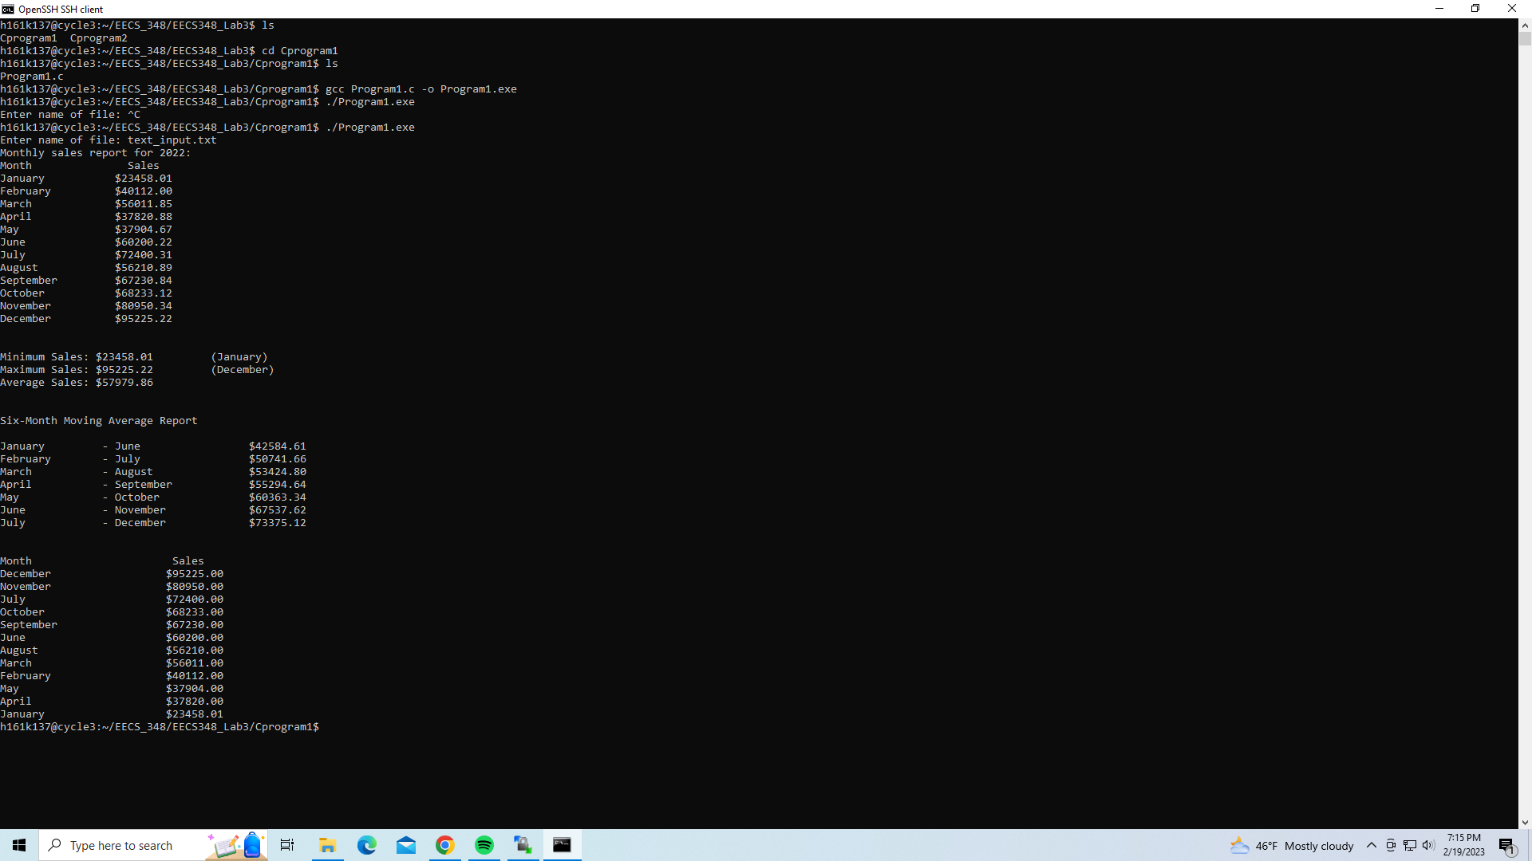Open the calendar by clicking the clock

click(x=1463, y=845)
